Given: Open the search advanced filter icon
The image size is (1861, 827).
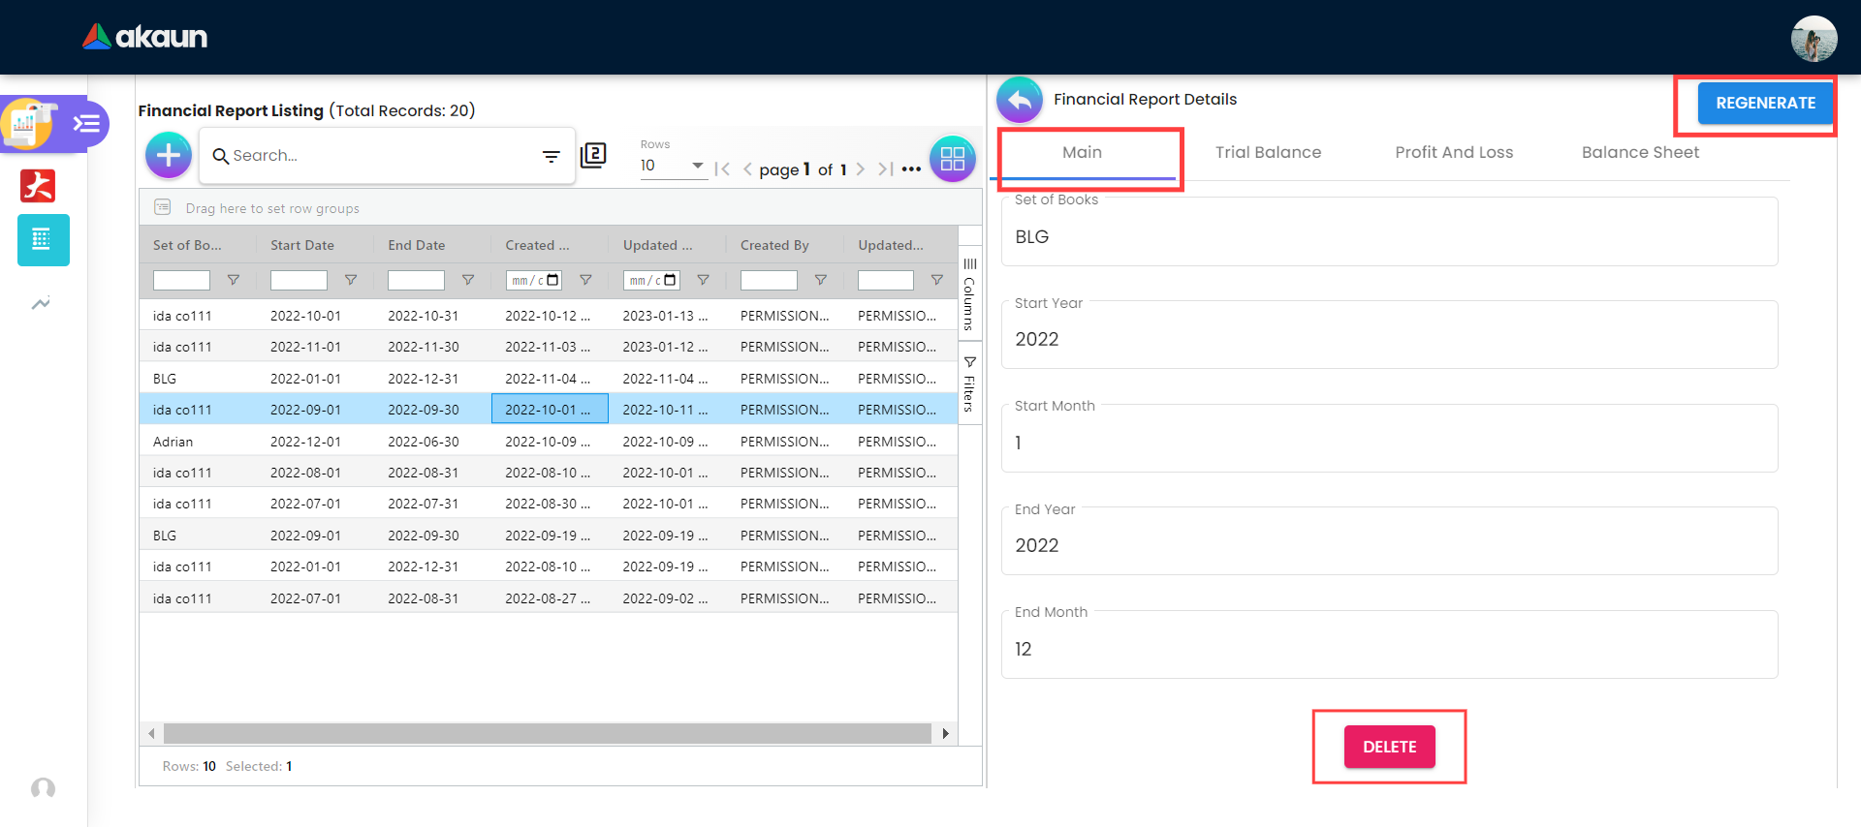Looking at the screenshot, I should coord(551,156).
